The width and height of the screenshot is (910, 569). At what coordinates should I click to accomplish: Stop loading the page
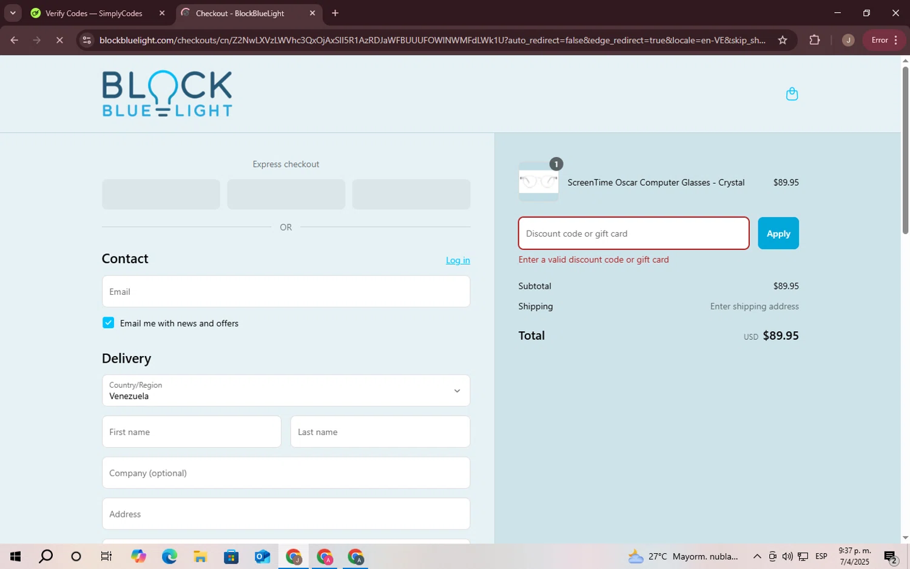[x=59, y=40]
